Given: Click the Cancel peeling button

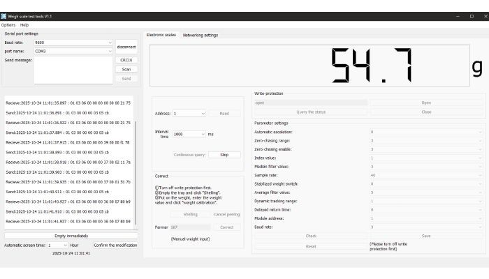Looking at the screenshot, I should (x=227, y=214).
